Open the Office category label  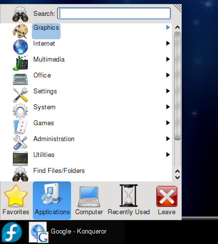(x=42, y=76)
